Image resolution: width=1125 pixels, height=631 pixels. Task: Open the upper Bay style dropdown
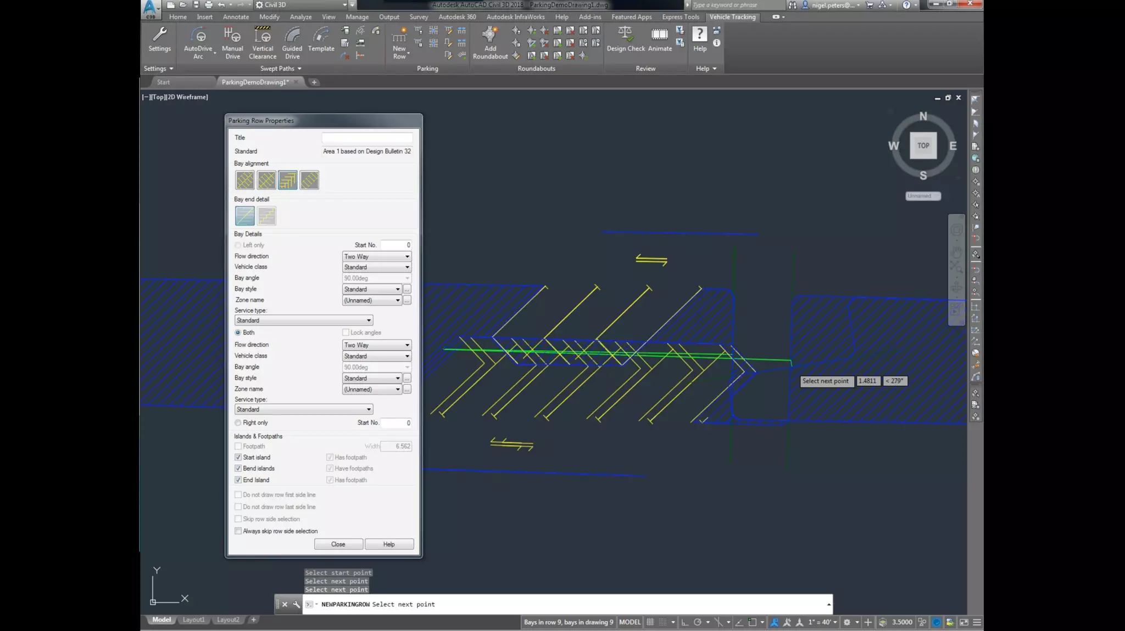point(372,289)
